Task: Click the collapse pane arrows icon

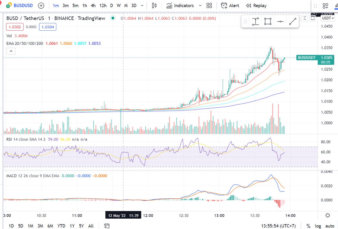Action: (x=305, y=18)
